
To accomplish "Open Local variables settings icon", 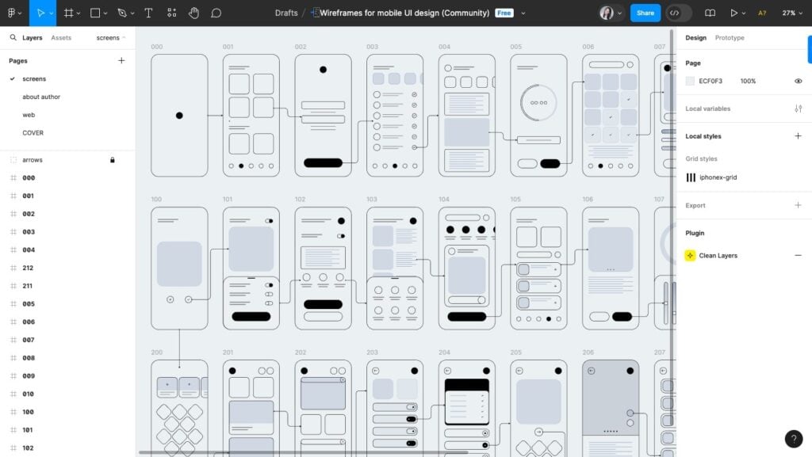I will pyautogui.click(x=798, y=109).
